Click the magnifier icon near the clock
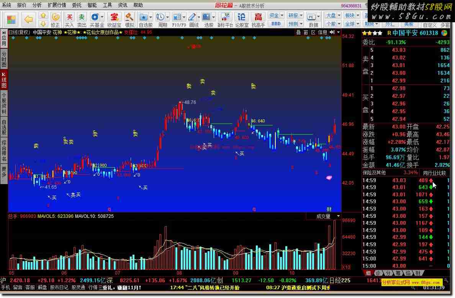Viewport: 455px width, 298px height. tap(413, 288)
